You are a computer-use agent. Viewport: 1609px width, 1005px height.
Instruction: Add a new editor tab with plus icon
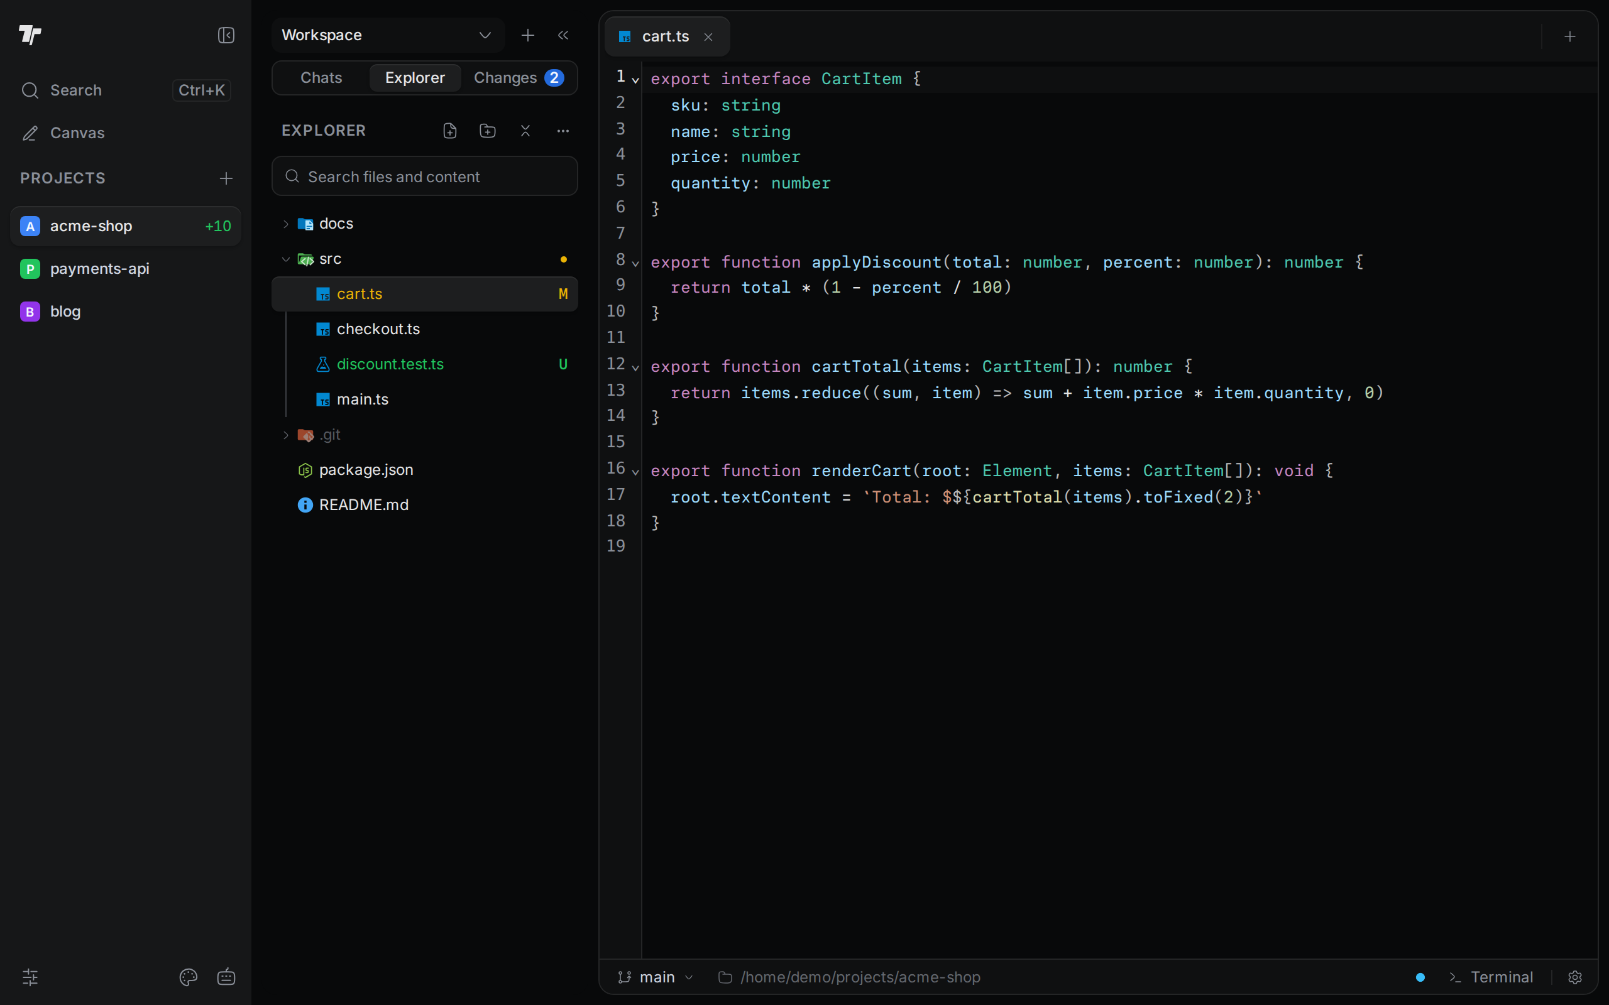[x=1570, y=36]
